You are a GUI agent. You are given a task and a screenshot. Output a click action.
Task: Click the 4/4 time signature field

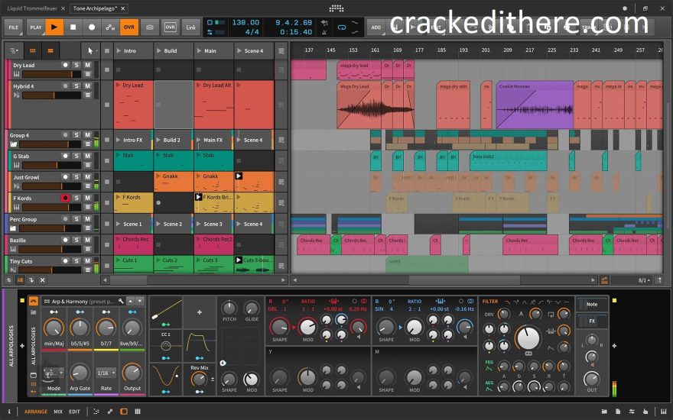tap(252, 32)
